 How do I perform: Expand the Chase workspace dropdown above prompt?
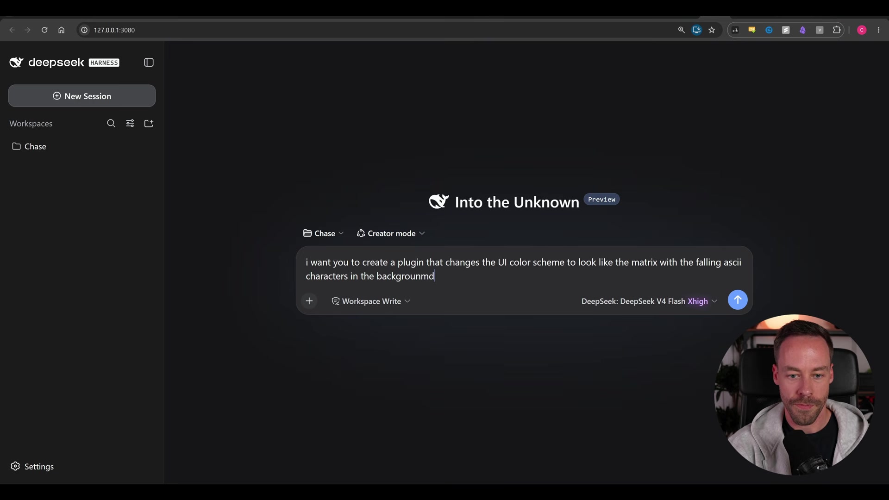click(x=323, y=233)
